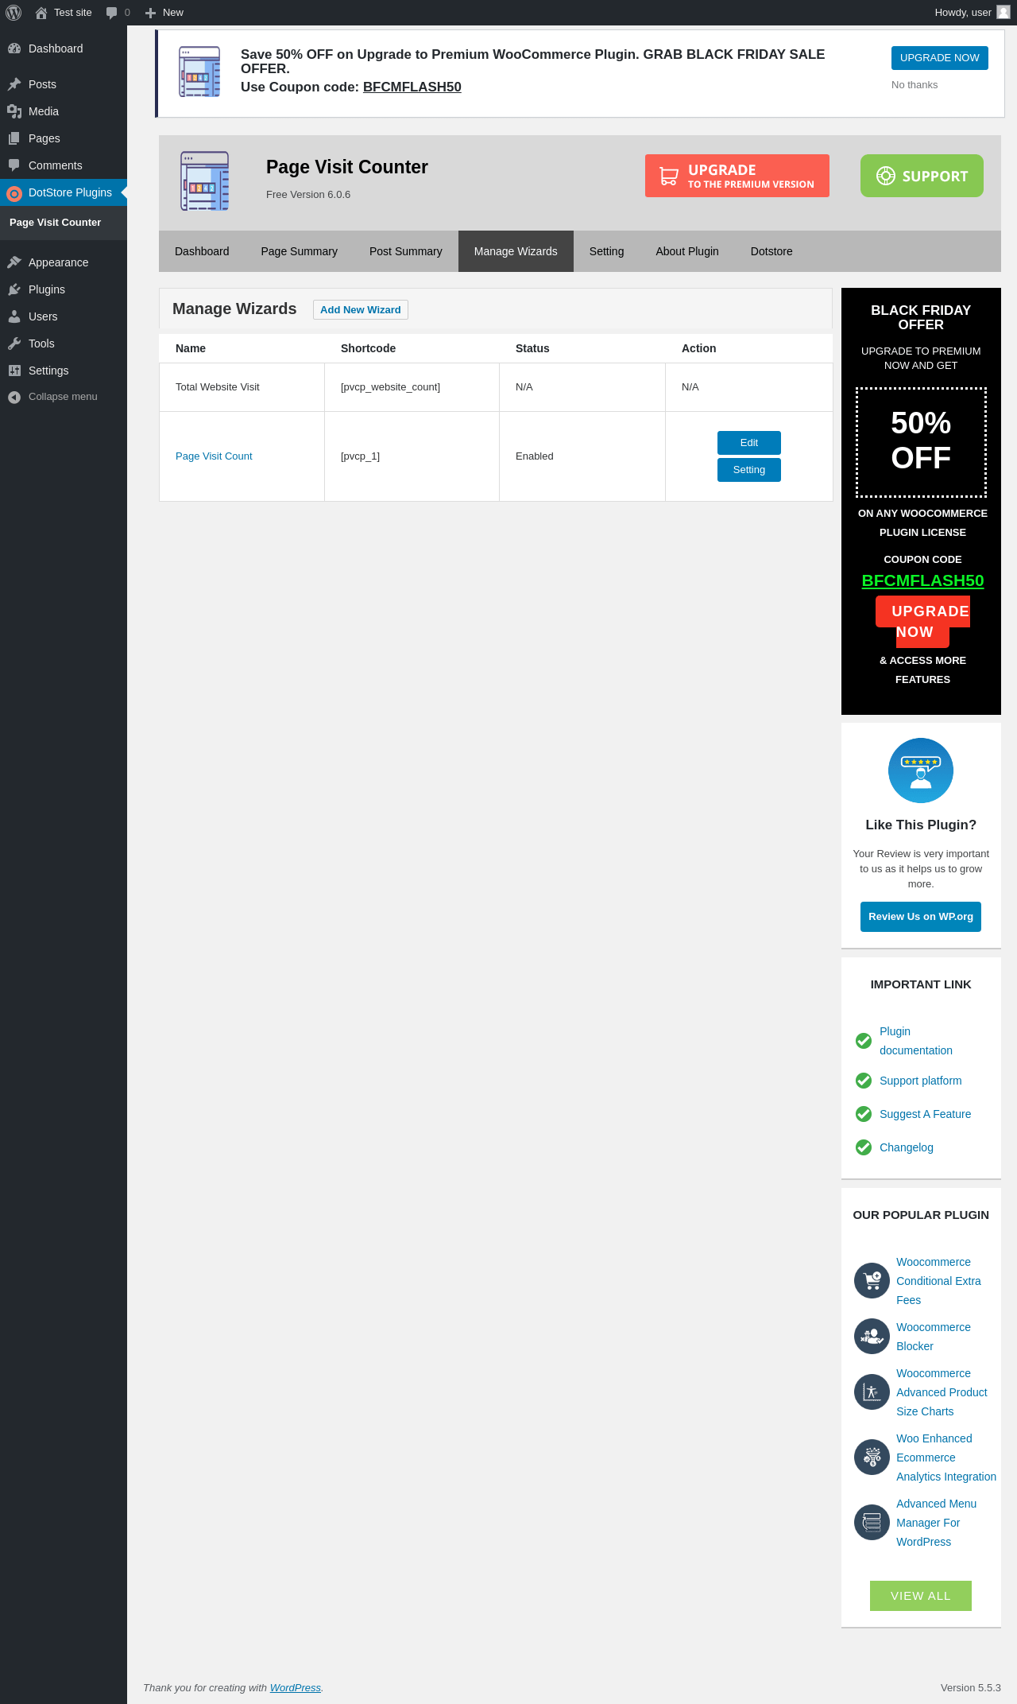Click the View All plugins button

921,1596
